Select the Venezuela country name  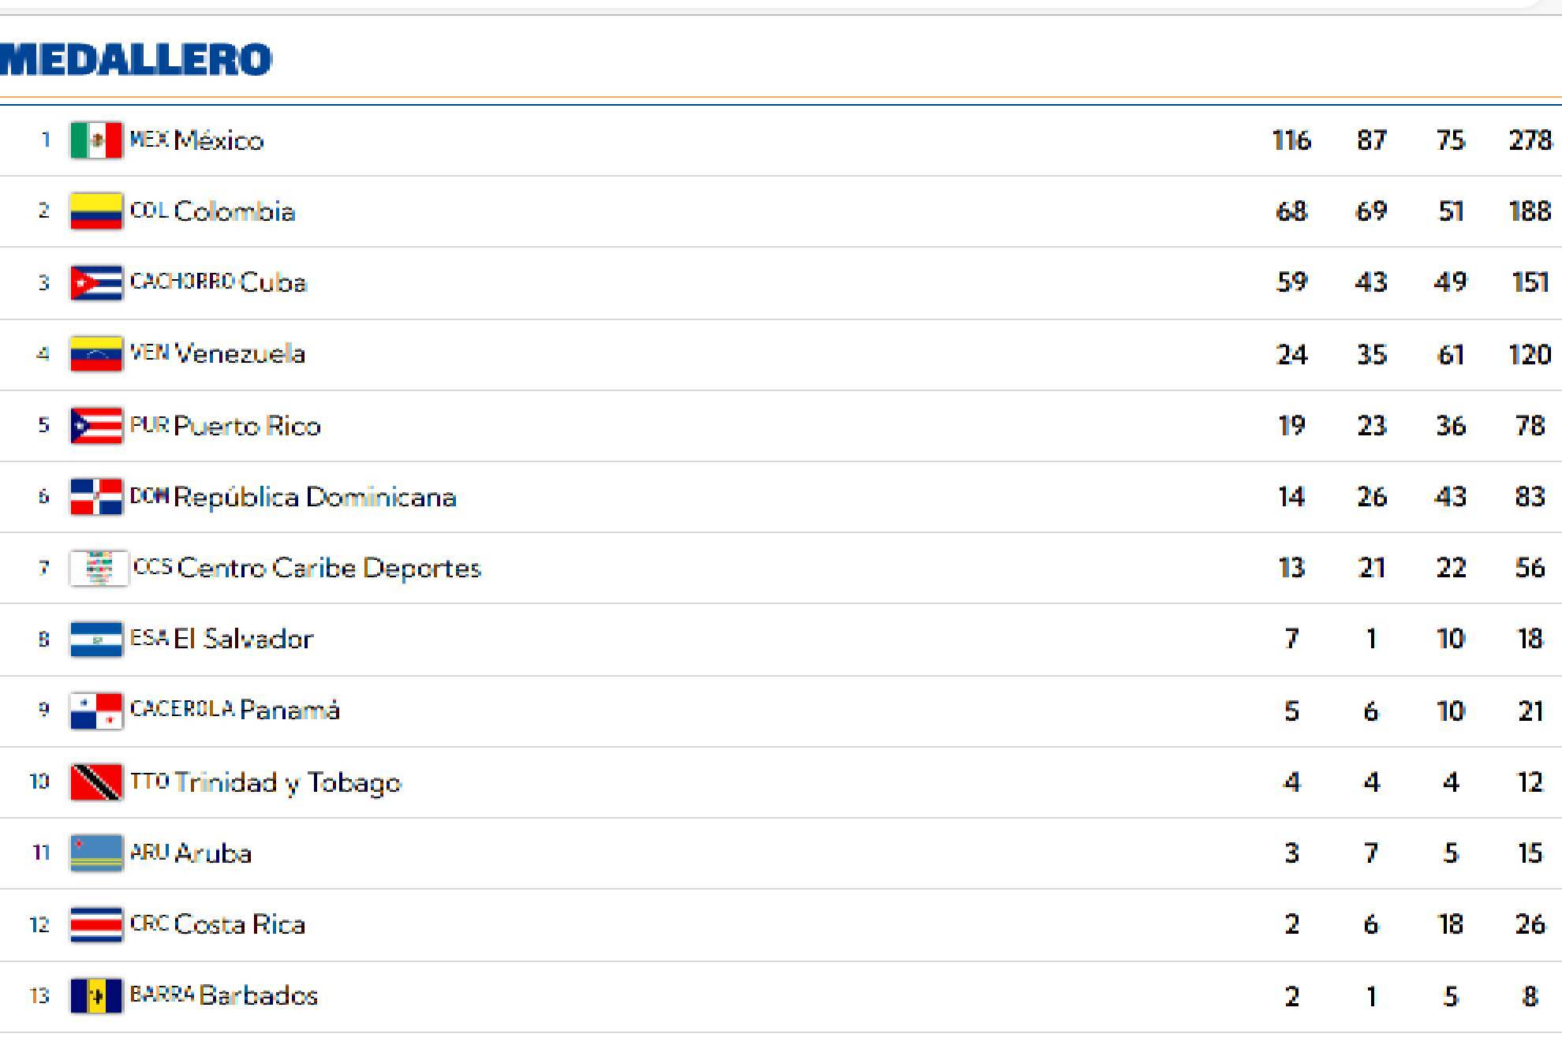tap(239, 353)
